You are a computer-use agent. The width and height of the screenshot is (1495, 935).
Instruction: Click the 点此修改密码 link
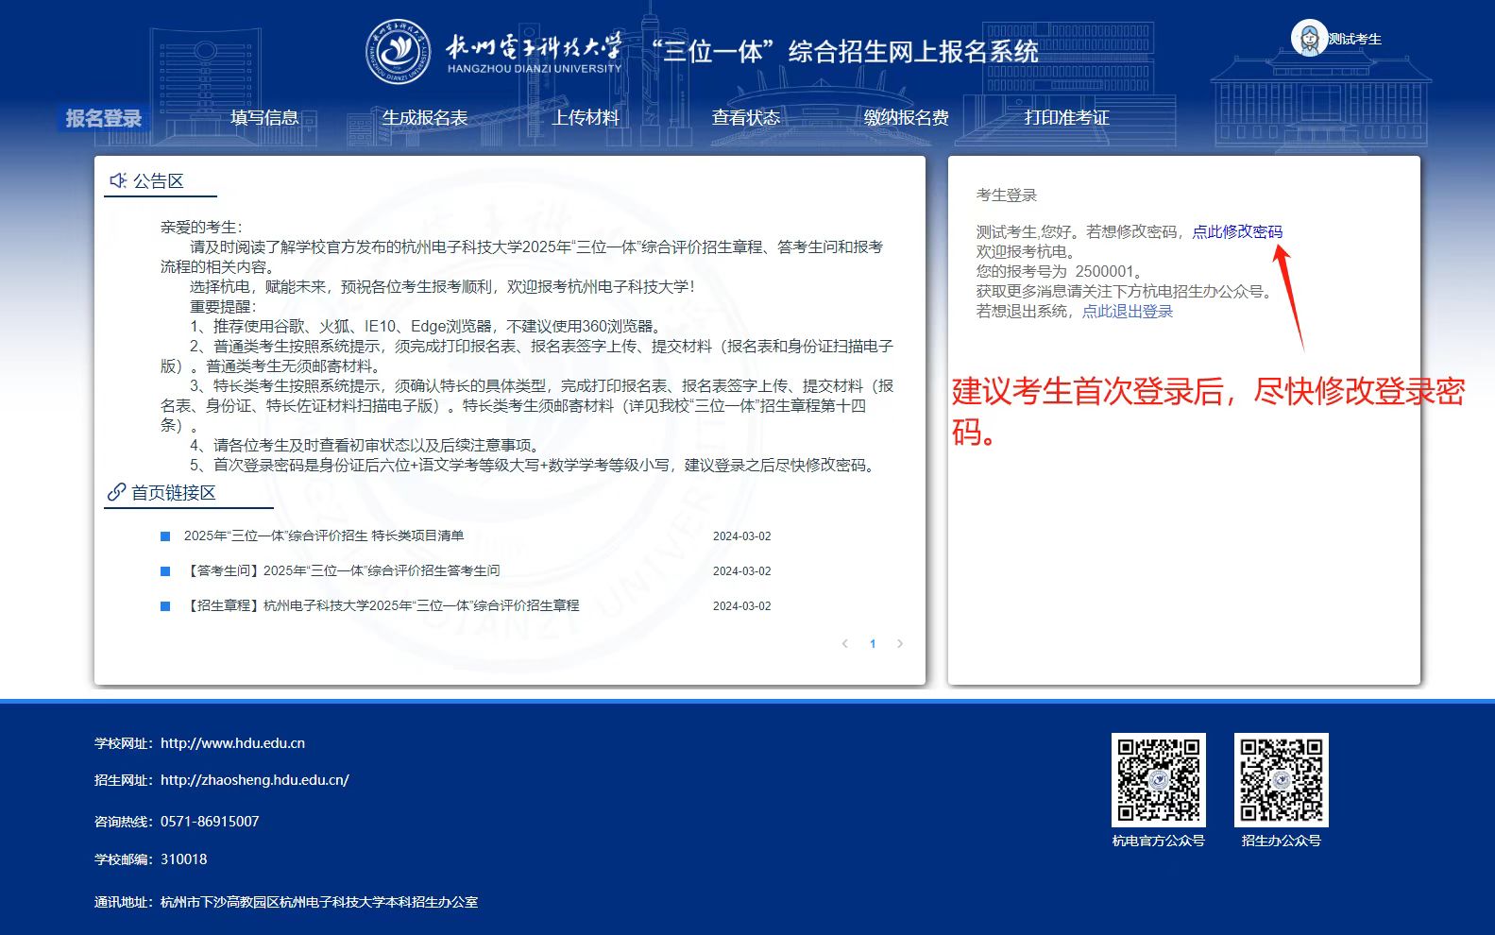1237,231
